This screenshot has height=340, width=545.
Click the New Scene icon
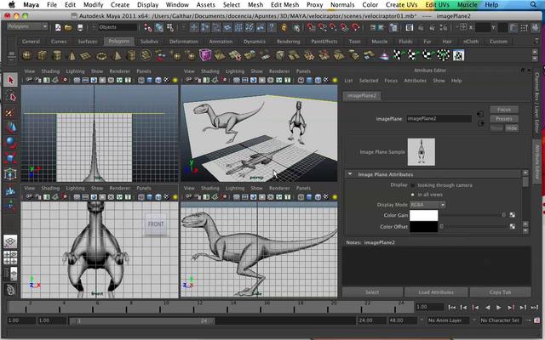tap(58, 27)
